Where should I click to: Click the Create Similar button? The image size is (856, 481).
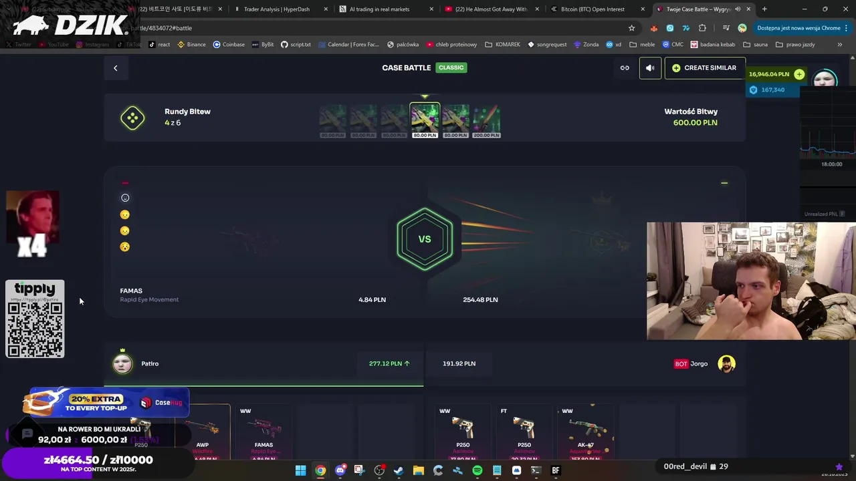tap(705, 68)
